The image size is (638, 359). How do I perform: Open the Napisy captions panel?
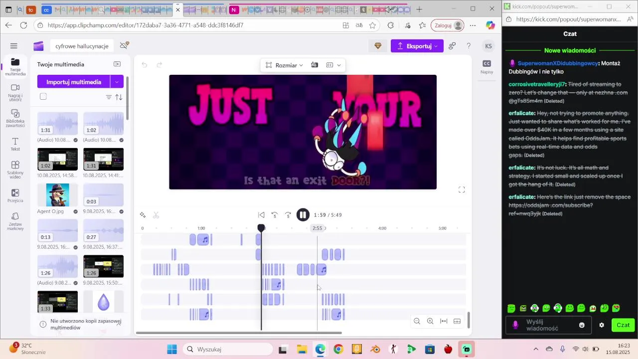coord(487,67)
